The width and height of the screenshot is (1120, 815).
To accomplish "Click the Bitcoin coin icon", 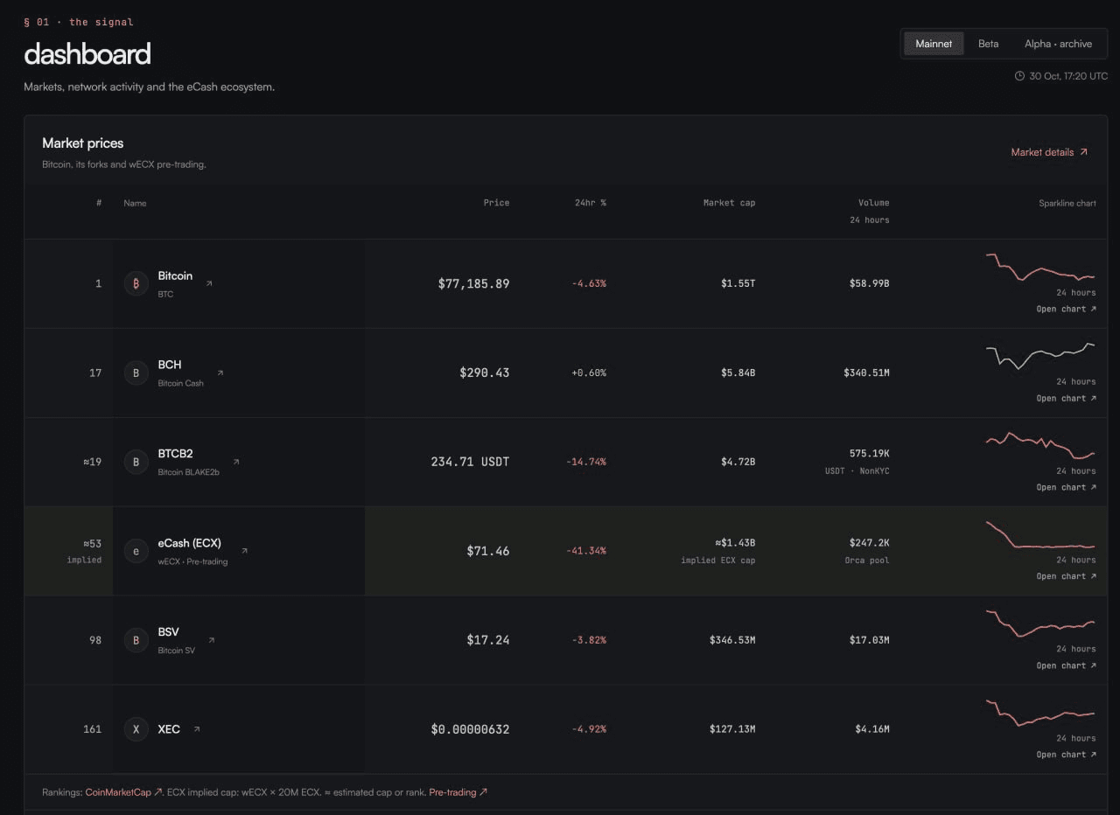I will tap(136, 283).
